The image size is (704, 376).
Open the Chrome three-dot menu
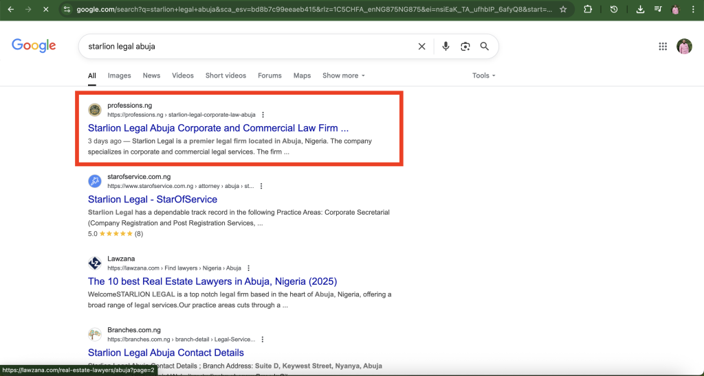pos(693,9)
